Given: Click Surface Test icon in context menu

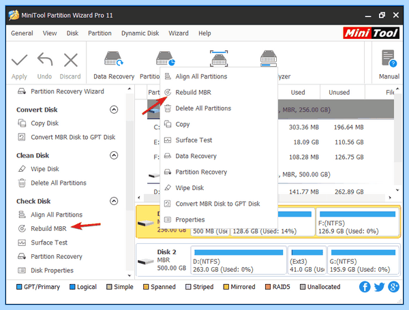Looking at the screenshot, I should point(168,140).
